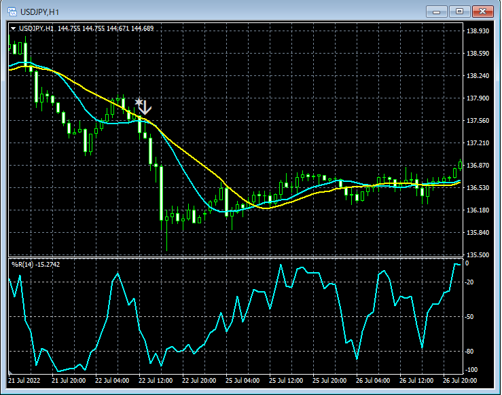Click the USDJPY,H1 title bar text

point(39,12)
